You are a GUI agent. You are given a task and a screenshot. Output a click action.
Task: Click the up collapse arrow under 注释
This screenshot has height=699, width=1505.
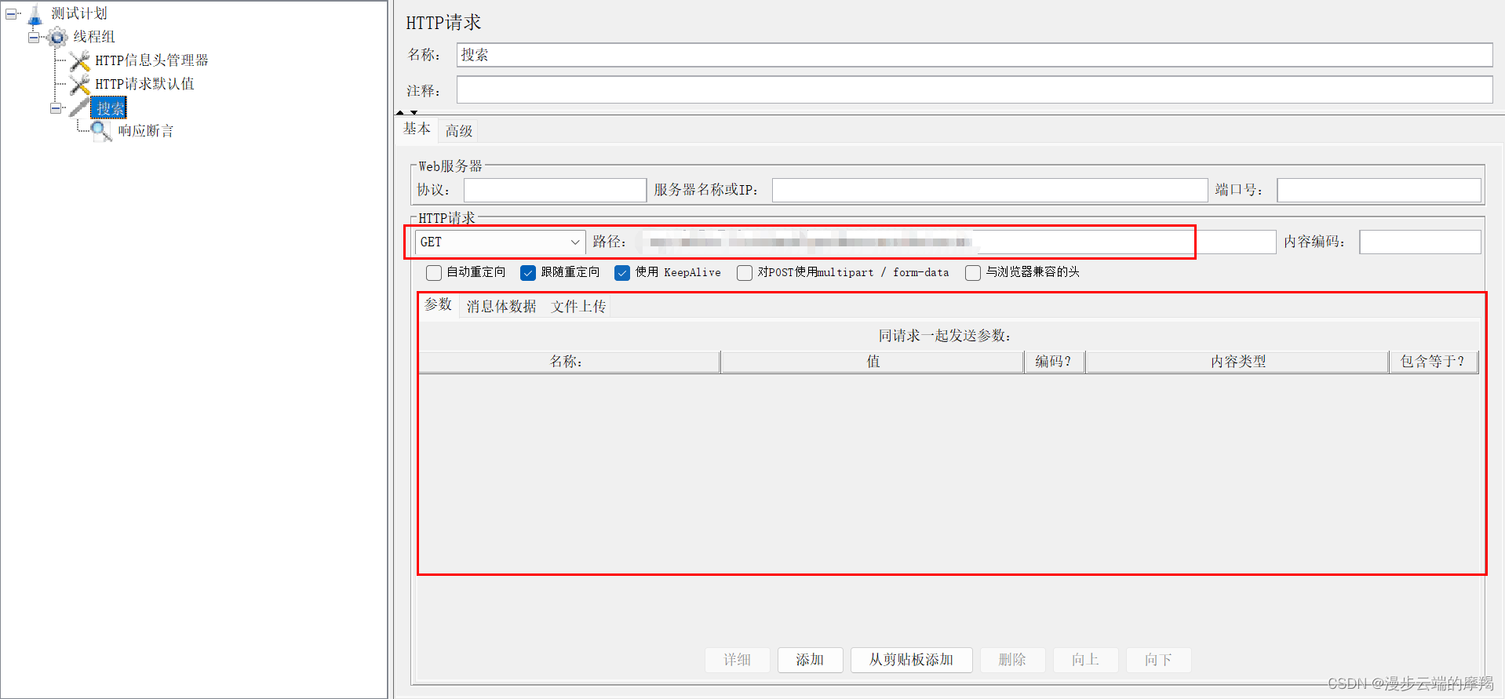click(x=400, y=113)
